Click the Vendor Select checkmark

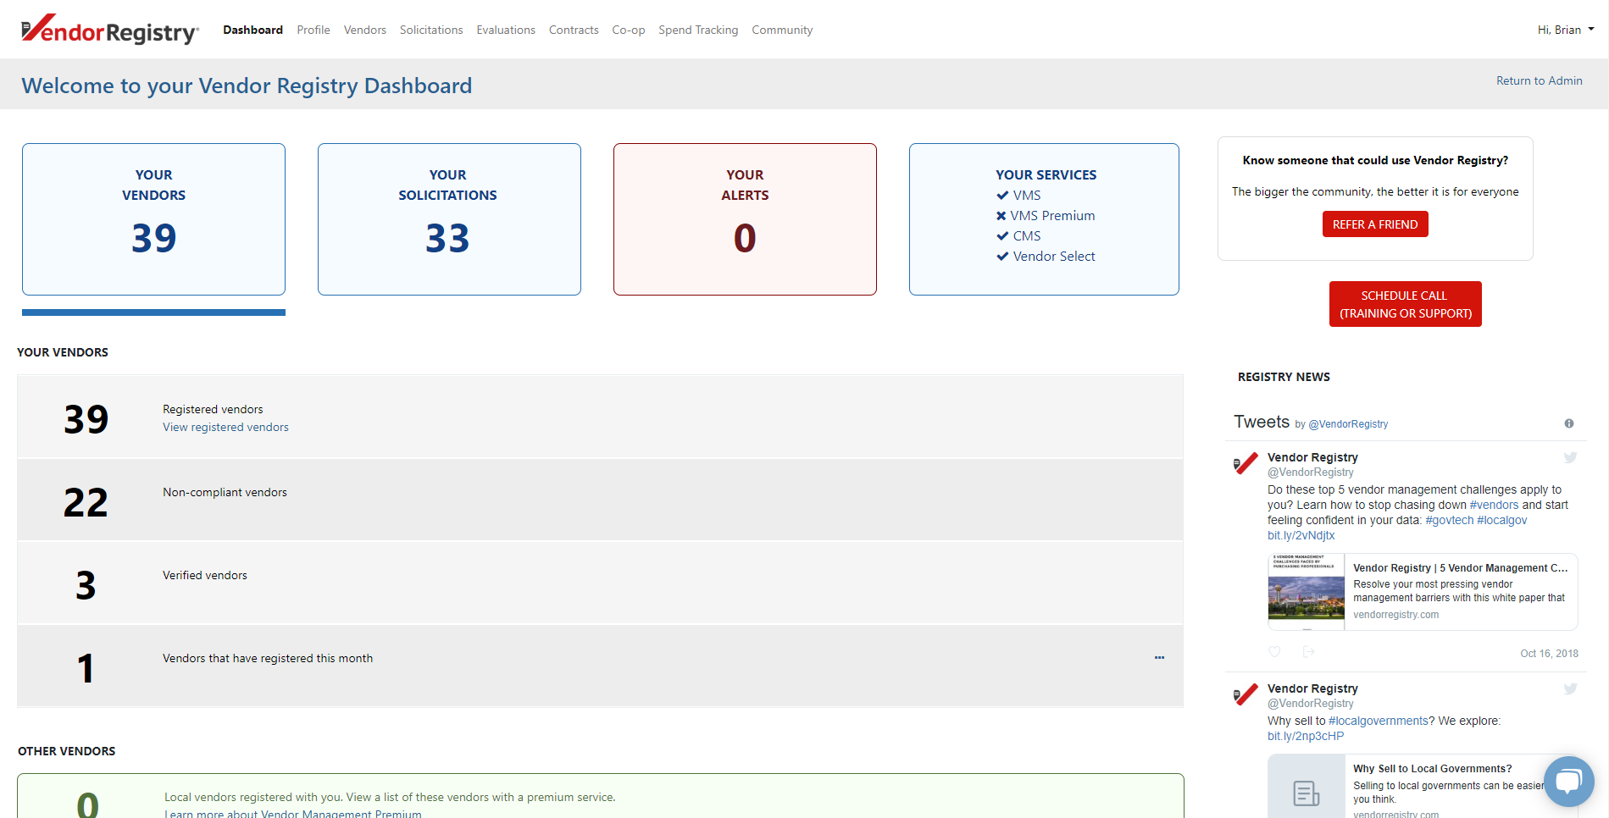pos(1002,257)
